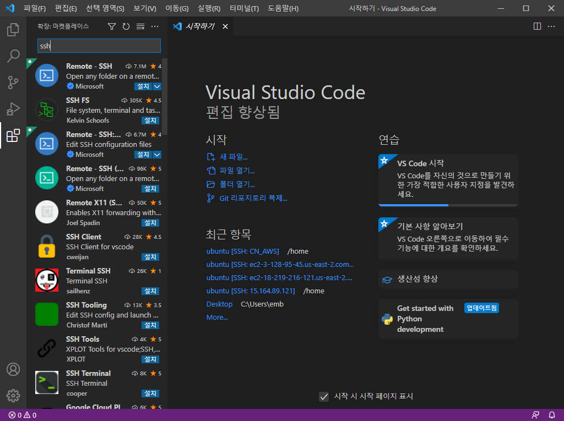Click the extensions list scrollbar
Screen dimensions: 564x421
tap(165, 97)
